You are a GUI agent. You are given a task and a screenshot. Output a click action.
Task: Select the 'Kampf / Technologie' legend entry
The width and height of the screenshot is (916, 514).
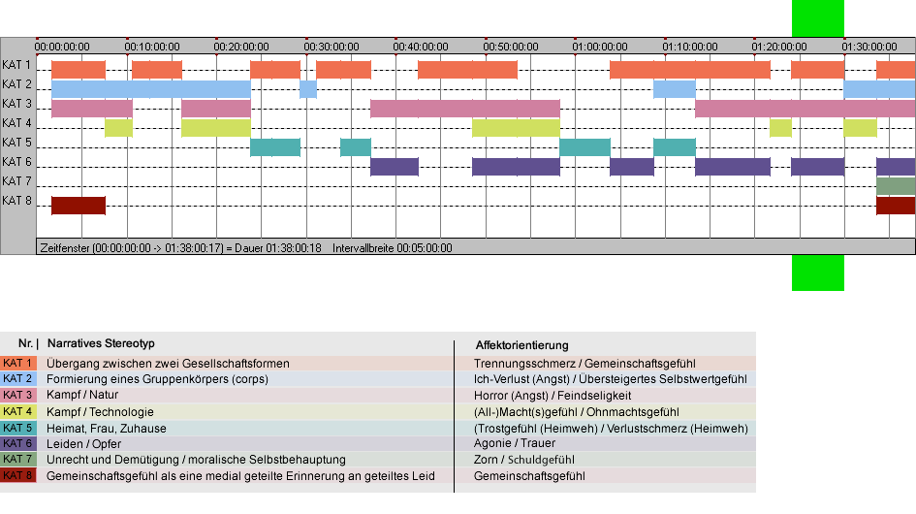point(101,411)
